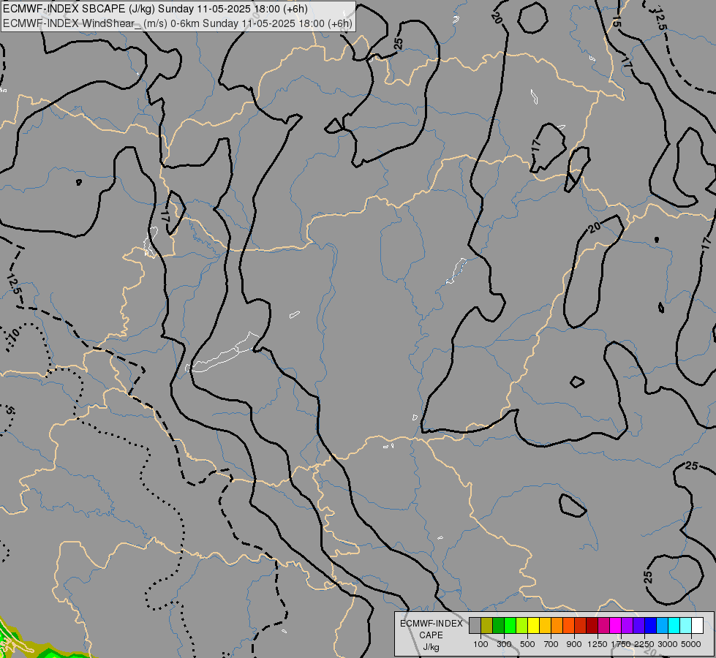Click the '5' dotted contour label
Screen dimensions: 716x658
pos(10,410)
